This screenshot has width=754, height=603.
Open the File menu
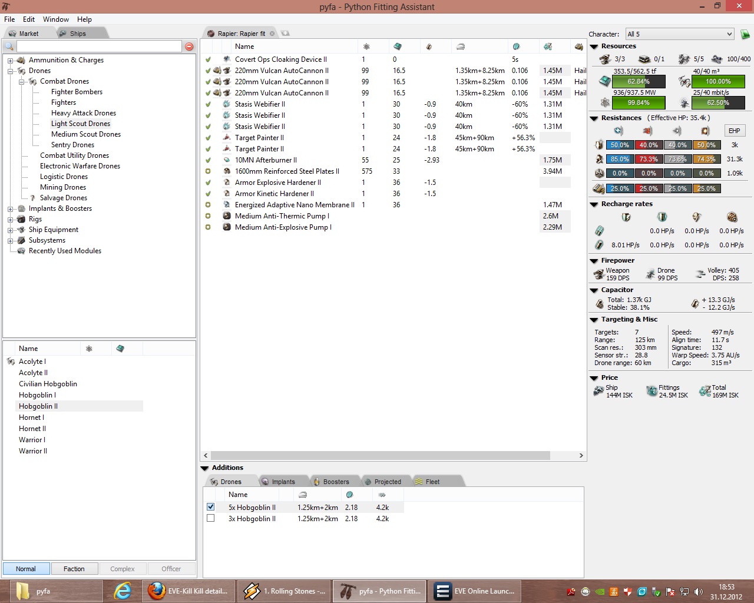(x=9, y=19)
